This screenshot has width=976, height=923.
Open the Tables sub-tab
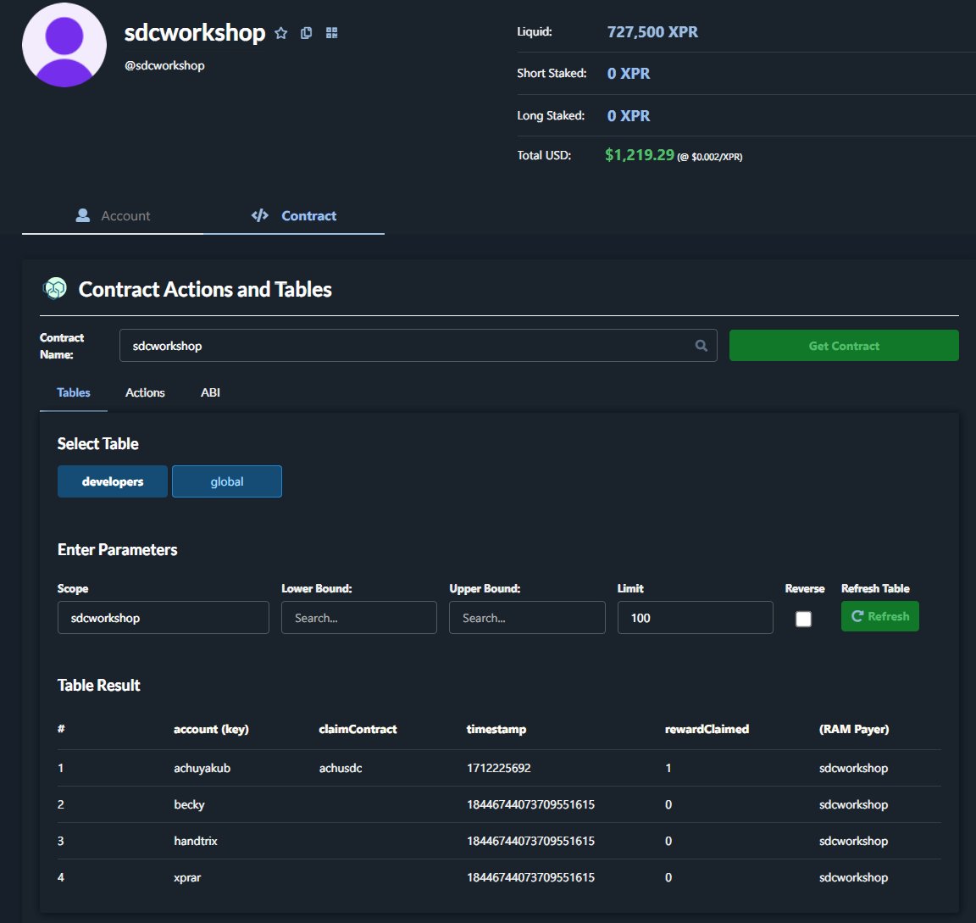click(x=74, y=393)
